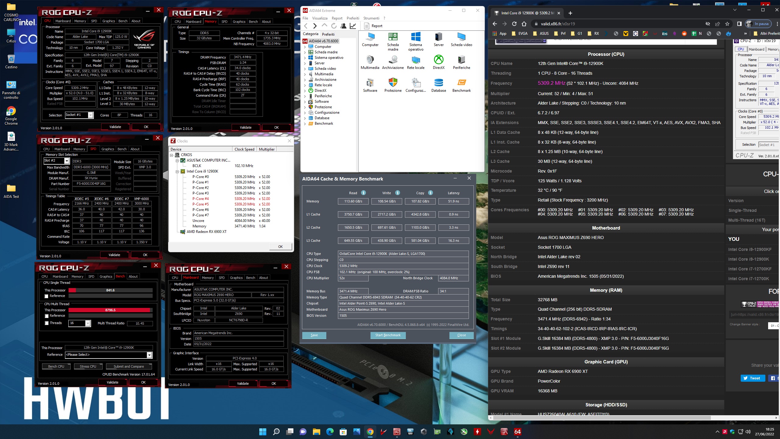Open Cestino desktop icon

(x=11, y=61)
